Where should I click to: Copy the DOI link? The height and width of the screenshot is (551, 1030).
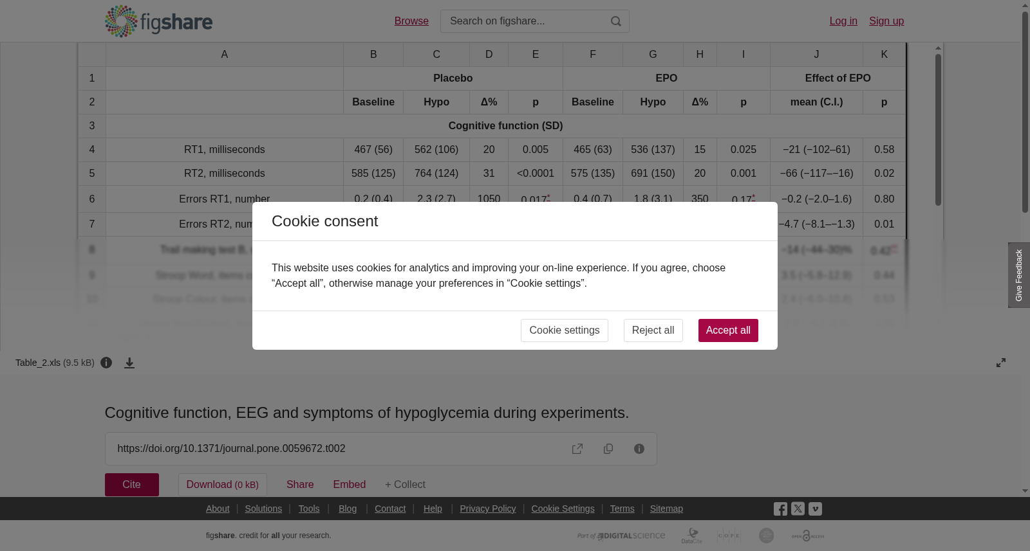click(x=608, y=449)
